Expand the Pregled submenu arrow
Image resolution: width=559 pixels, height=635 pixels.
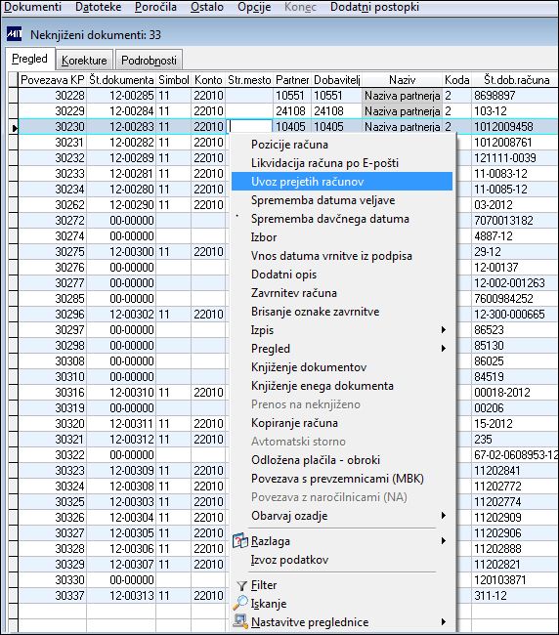point(444,349)
